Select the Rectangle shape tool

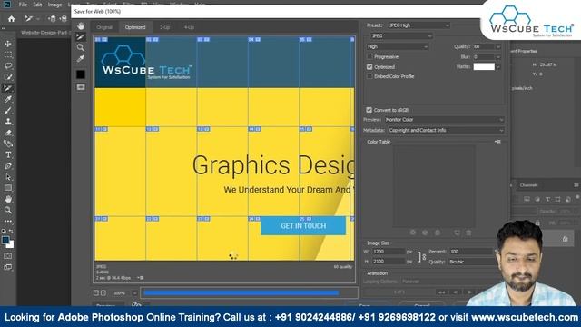point(8,188)
